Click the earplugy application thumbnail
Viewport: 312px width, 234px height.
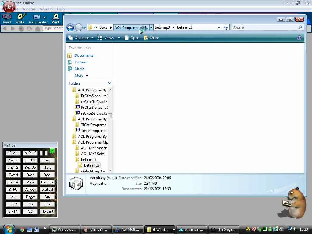tap(76, 183)
